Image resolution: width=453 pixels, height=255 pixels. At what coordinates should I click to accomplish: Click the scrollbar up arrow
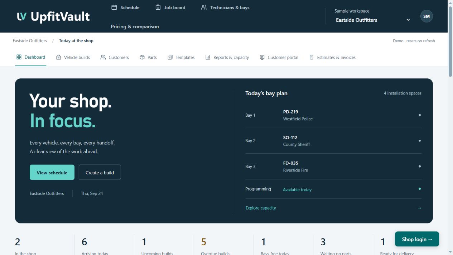(450, 3)
